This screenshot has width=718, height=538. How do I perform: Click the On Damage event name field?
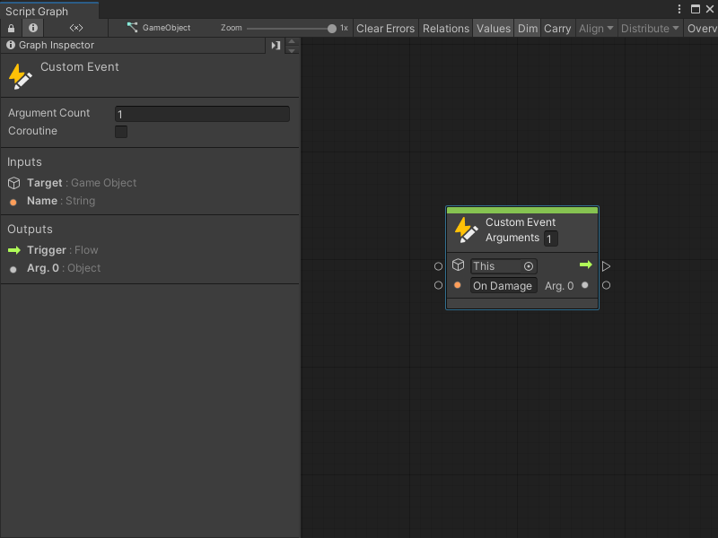pos(503,285)
